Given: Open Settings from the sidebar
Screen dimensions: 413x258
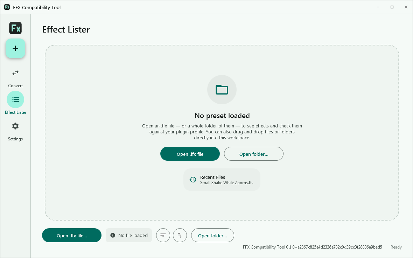Looking at the screenshot, I should (15, 132).
